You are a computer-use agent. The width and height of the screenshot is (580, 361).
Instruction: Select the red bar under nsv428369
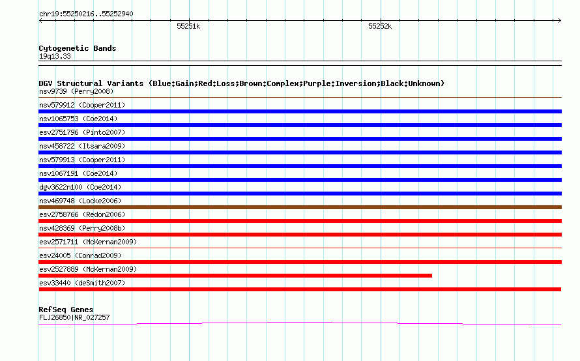point(300,235)
